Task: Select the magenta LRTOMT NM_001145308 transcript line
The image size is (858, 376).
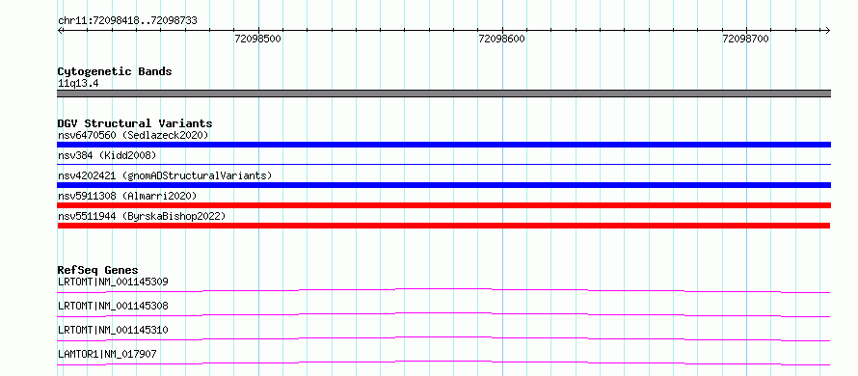Action: click(x=443, y=314)
